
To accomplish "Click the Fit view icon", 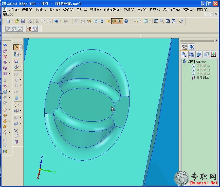I will coord(168,21).
